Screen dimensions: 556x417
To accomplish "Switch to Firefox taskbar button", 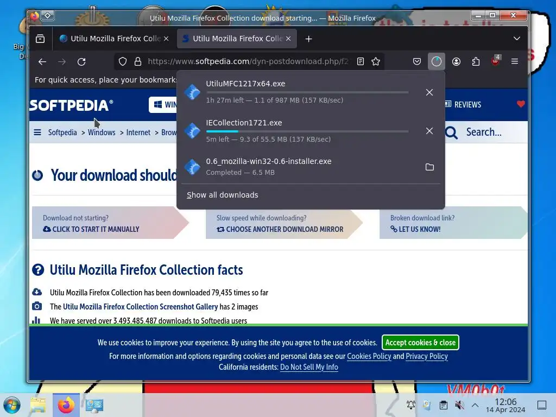I will click(x=66, y=405).
